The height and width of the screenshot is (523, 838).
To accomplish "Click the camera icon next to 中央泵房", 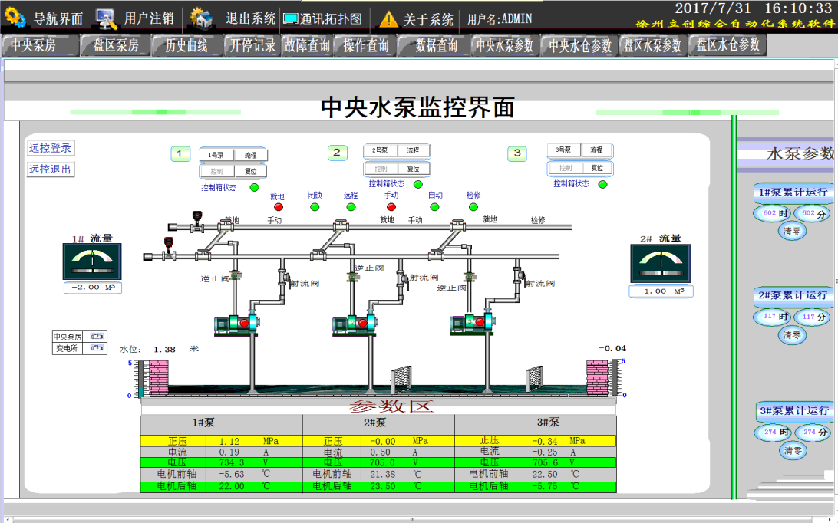I will tap(97, 336).
